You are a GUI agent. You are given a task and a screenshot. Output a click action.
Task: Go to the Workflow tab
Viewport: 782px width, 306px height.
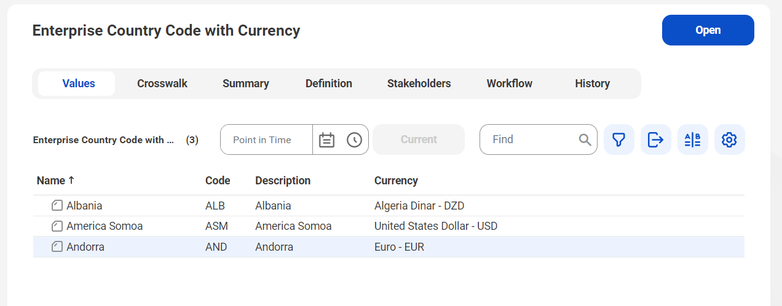[510, 84]
